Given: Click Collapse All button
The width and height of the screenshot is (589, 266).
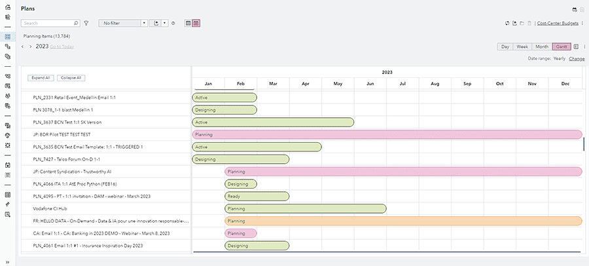Looking at the screenshot, I should (71, 78).
